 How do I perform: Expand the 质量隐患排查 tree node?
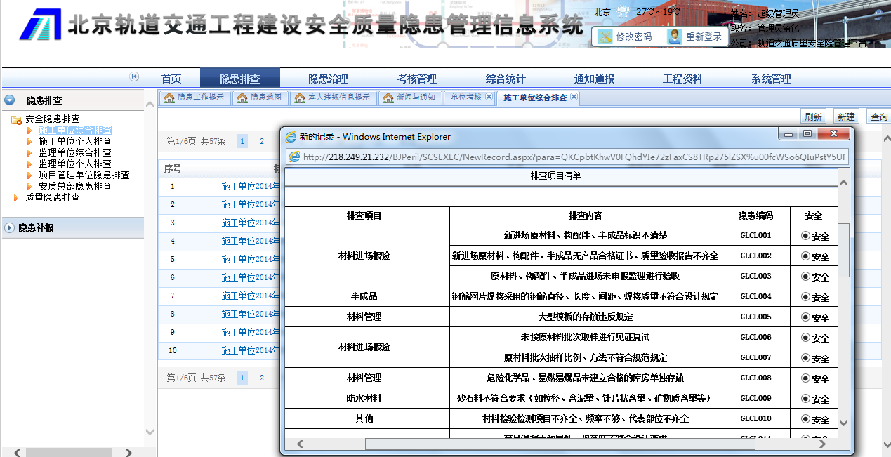tap(17, 198)
